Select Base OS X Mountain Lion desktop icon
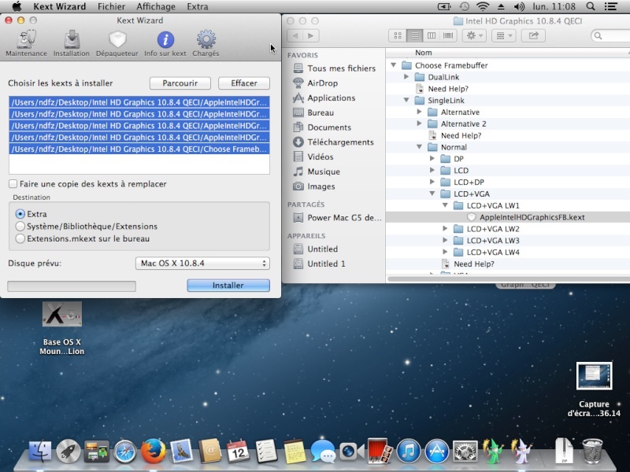 [x=62, y=328]
